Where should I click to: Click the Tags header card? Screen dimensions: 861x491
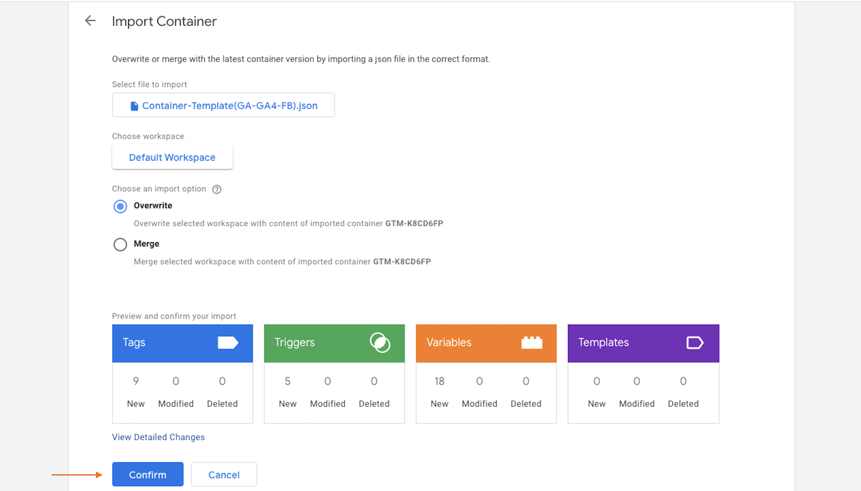(x=182, y=343)
